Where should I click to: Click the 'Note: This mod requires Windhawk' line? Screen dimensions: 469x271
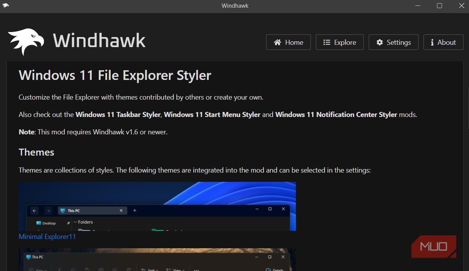(x=93, y=132)
